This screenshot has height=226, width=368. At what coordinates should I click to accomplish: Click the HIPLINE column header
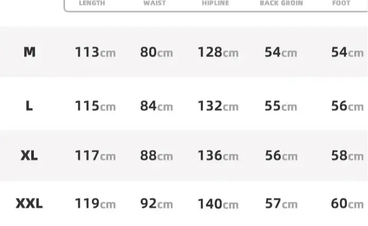point(215,3)
